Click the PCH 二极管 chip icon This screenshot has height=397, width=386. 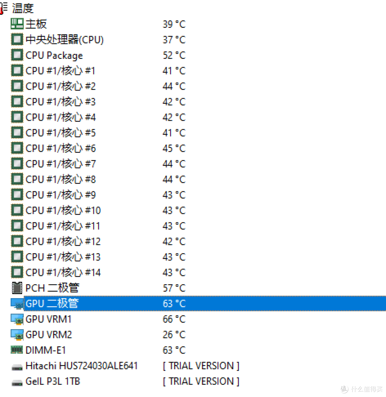click(17, 288)
